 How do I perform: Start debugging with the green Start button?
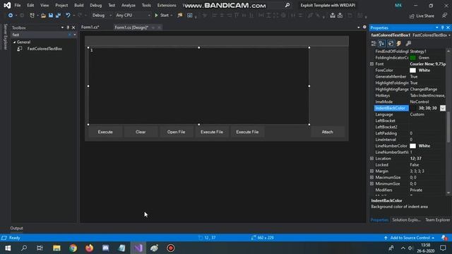coord(162,16)
